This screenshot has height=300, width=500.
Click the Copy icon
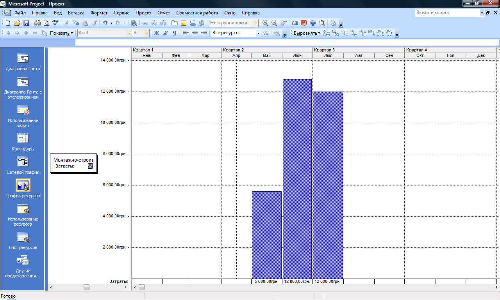pos(76,23)
